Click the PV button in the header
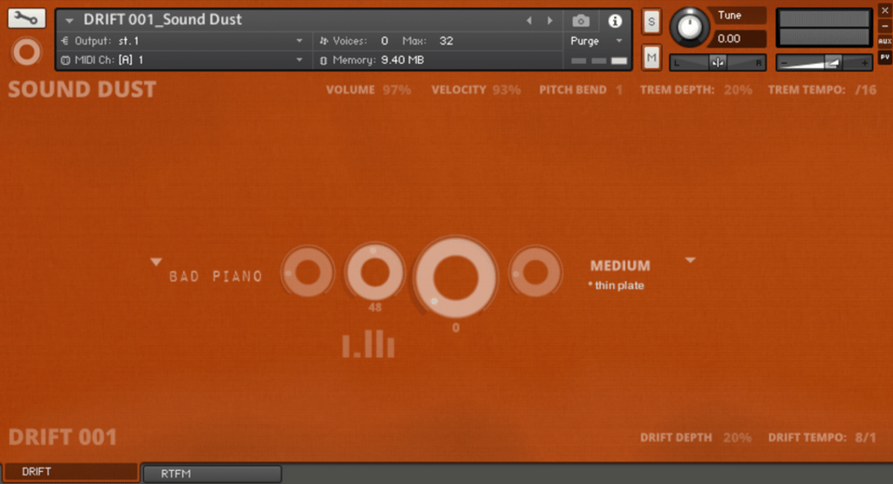 (884, 57)
